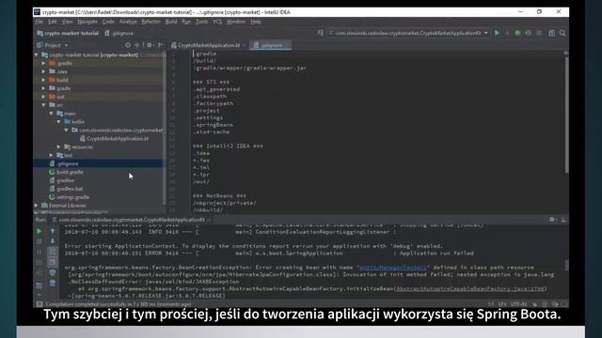Viewport: 602px width, 338px height.
Task: Expand External Libraries node
Action: click(x=37, y=206)
